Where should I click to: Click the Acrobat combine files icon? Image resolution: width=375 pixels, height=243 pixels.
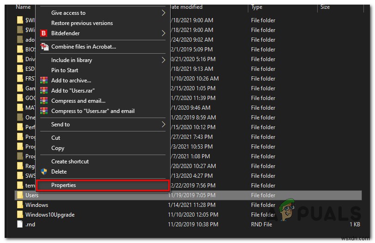pyautogui.click(x=44, y=47)
